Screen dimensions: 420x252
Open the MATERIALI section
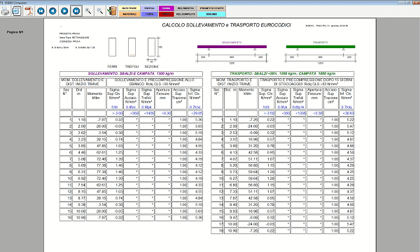(x=129, y=14)
